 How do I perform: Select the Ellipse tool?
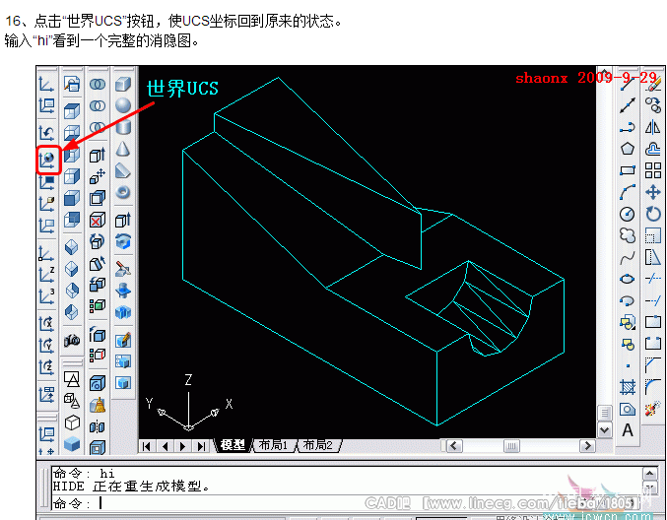coord(628,279)
